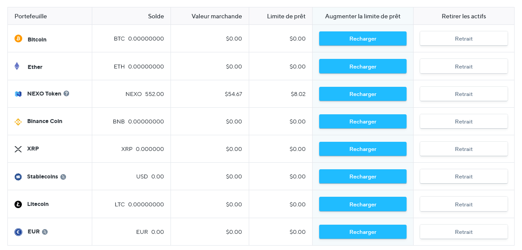This screenshot has height=250, width=522.
Task: Click the small badge beside EUR
Action: (45, 232)
